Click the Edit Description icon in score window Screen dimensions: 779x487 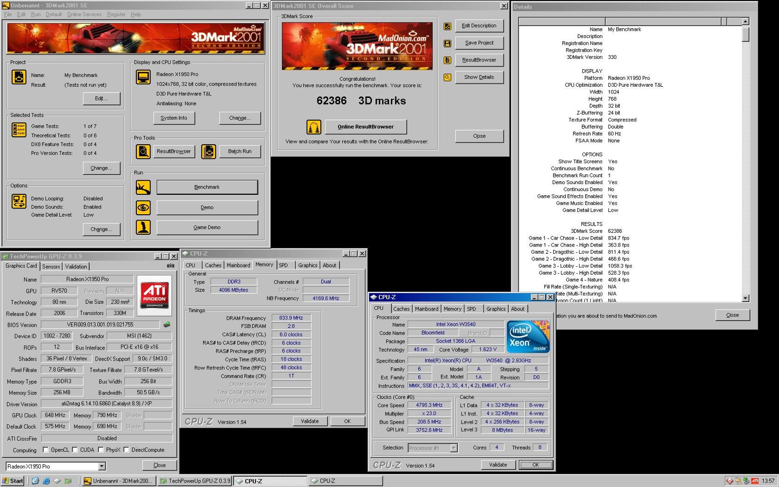tap(447, 26)
